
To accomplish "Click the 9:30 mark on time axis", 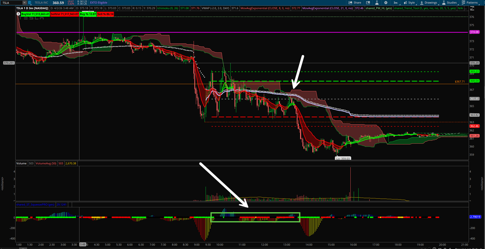I will (209, 245).
